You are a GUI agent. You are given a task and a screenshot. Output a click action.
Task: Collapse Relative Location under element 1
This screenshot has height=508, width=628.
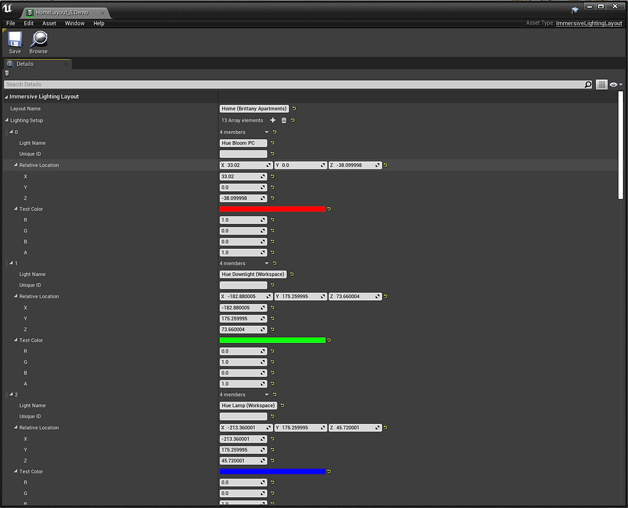pos(14,296)
